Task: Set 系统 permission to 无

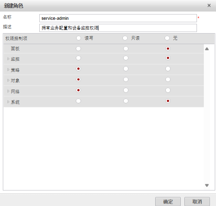Action: click(x=168, y=101)
